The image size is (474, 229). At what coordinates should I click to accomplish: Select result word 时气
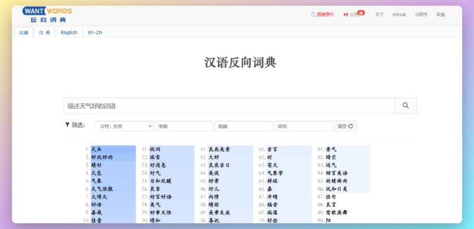tap(155, 173)
